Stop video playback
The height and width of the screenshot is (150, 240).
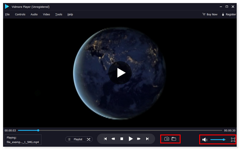tap(122, 139)
